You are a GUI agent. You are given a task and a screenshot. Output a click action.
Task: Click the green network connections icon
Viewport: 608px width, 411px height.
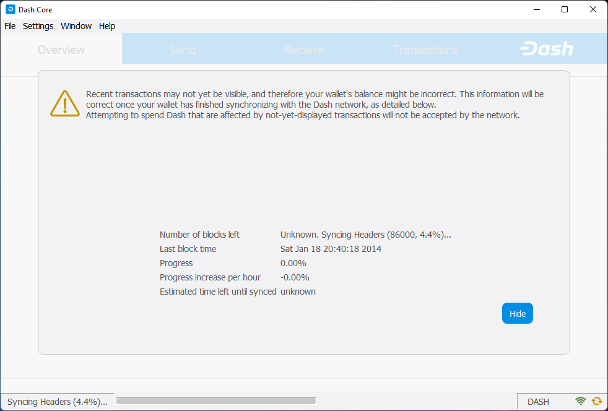point(581,402)
